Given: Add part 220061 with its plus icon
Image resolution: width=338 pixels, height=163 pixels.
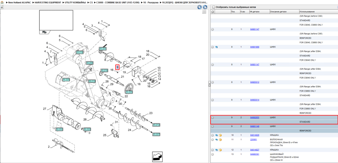Looking at the screenshot, I should [213, 139].
